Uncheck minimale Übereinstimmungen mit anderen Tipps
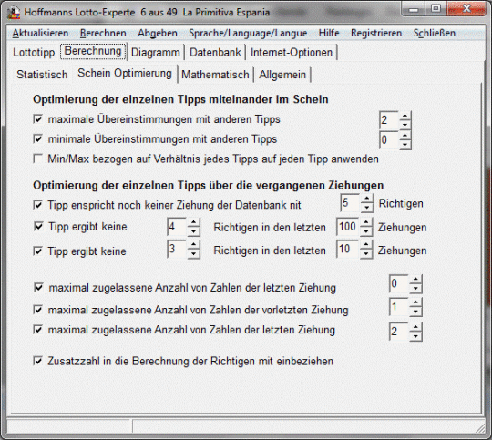The height and width of the screenshot is (440, 492). pyautogui.click(x=38, y=138)
